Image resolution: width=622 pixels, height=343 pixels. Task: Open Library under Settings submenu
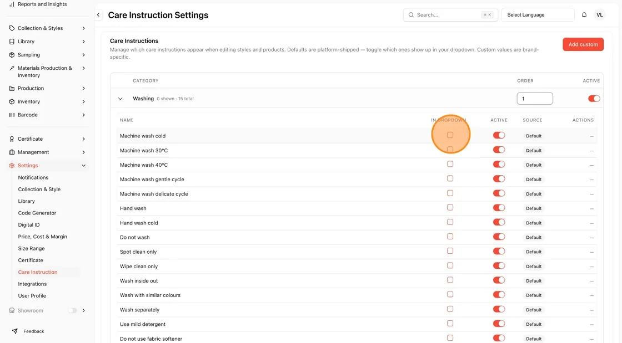pos(26,201)
